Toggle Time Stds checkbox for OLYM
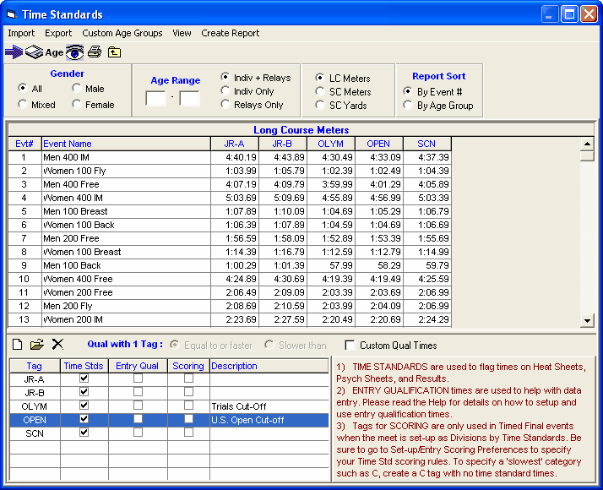The width and height of the screenshot is (603, 490). tap(84, 405)
